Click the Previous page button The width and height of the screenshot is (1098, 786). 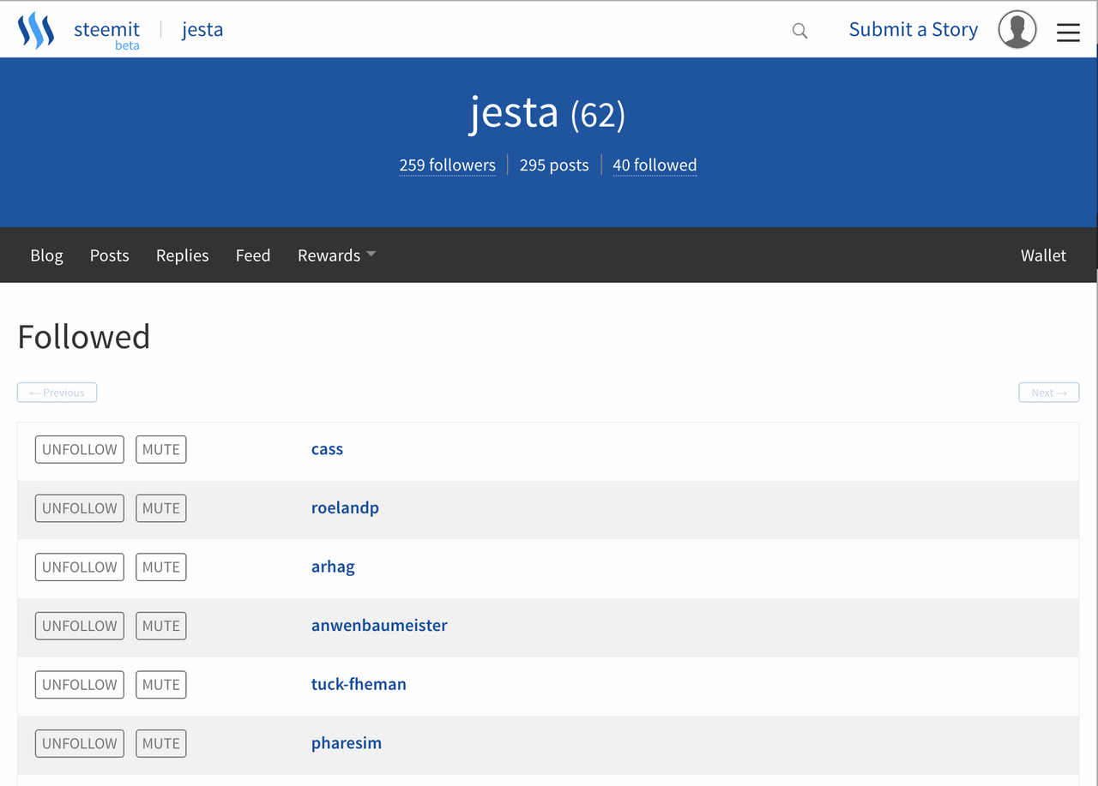[x=57, y=393]
